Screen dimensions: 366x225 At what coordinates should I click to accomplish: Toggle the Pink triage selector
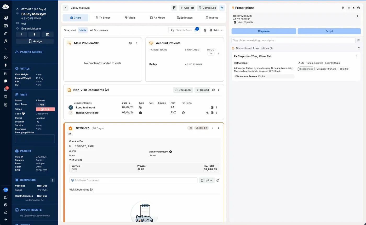[x=45, y=109]
